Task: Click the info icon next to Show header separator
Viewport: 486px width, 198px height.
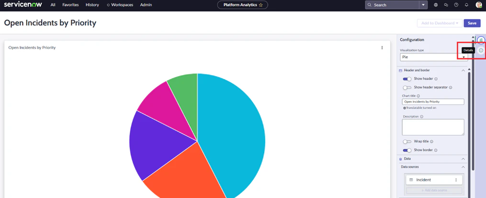Action: 451,87
